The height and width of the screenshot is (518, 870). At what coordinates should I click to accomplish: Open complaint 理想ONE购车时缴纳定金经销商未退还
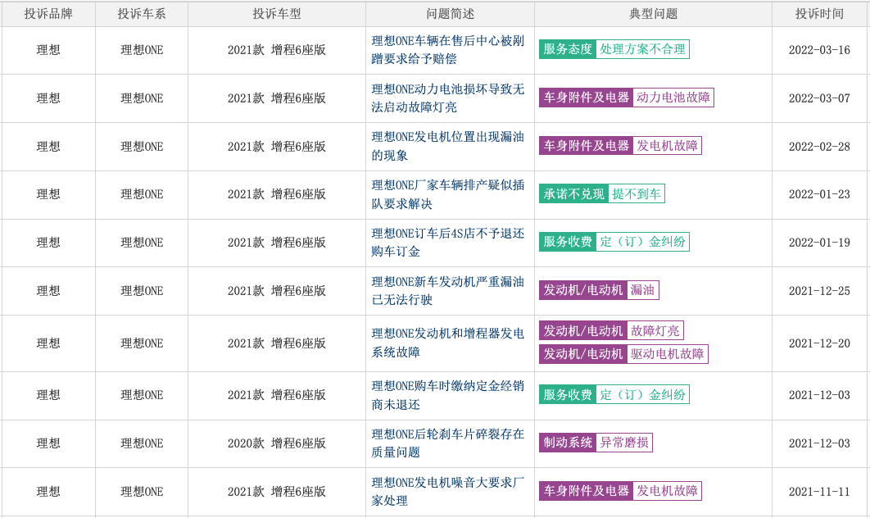tap(448, 395)
